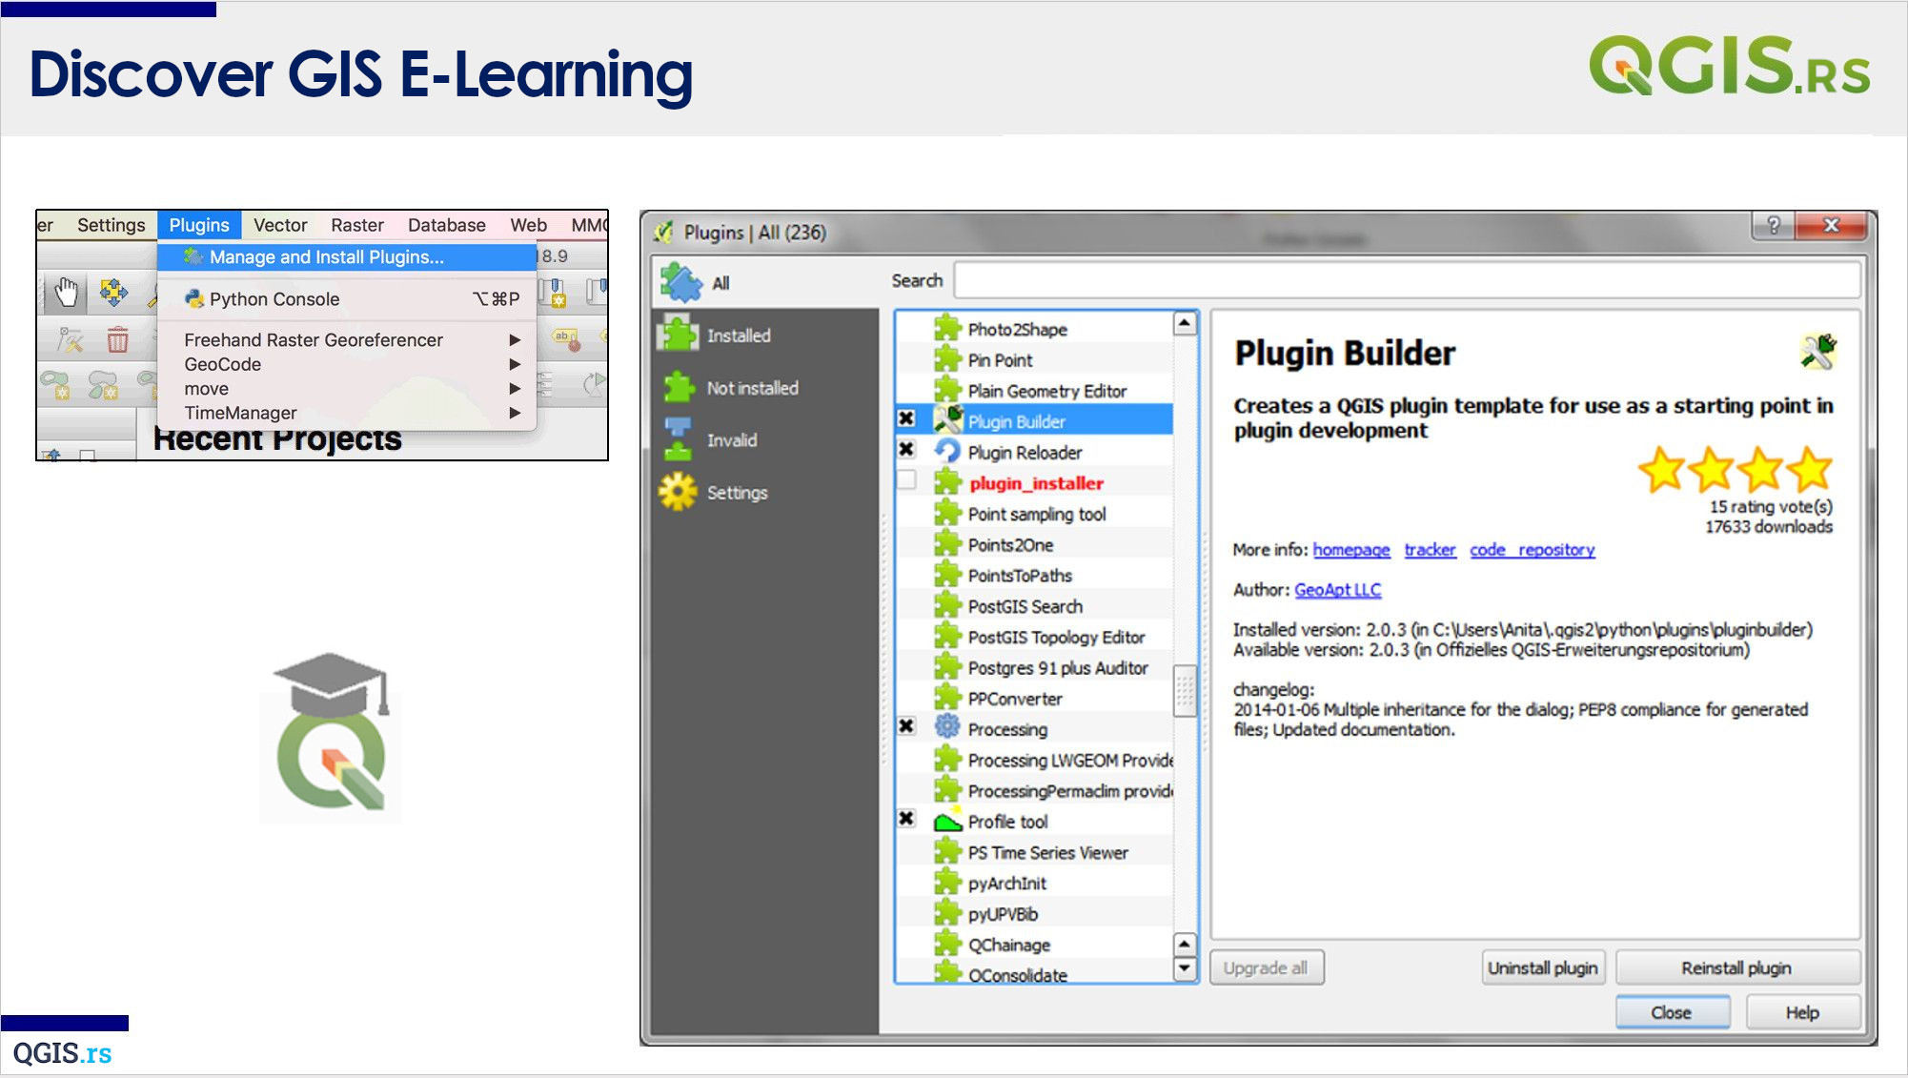
Task: Open the homepage link
Action: pyautogui.click(x=1351, y=550)
